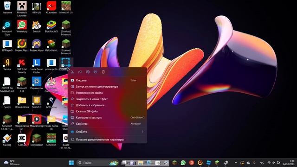Select the KLauncher desktop icon
This screenshot has width=297, height=167.
pyautogui.click(x=52, y=7)
